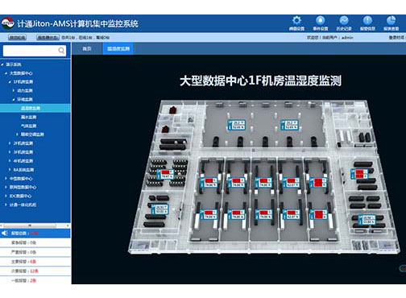
Task: Select 漏水监测 in the tree
Action: point(29,117)
